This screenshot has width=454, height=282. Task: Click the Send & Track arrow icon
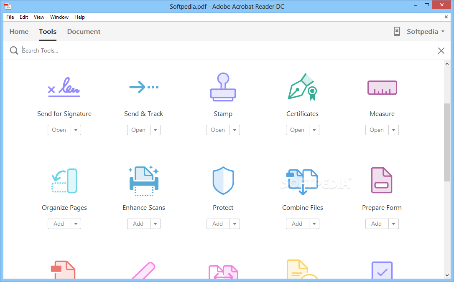click(144, 87)
